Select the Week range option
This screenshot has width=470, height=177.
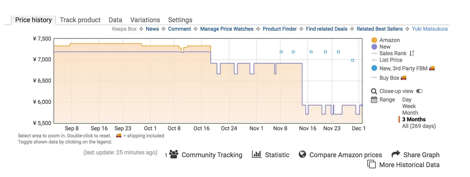click(x=409, y=106)
